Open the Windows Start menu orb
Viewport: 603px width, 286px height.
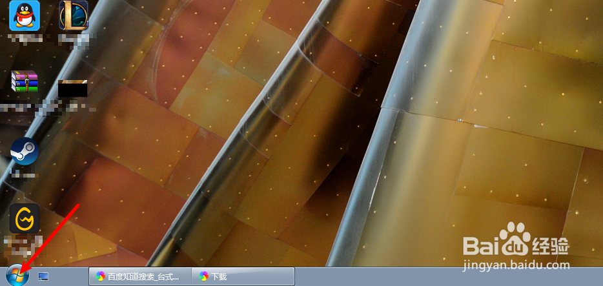(x=17, y=276)
